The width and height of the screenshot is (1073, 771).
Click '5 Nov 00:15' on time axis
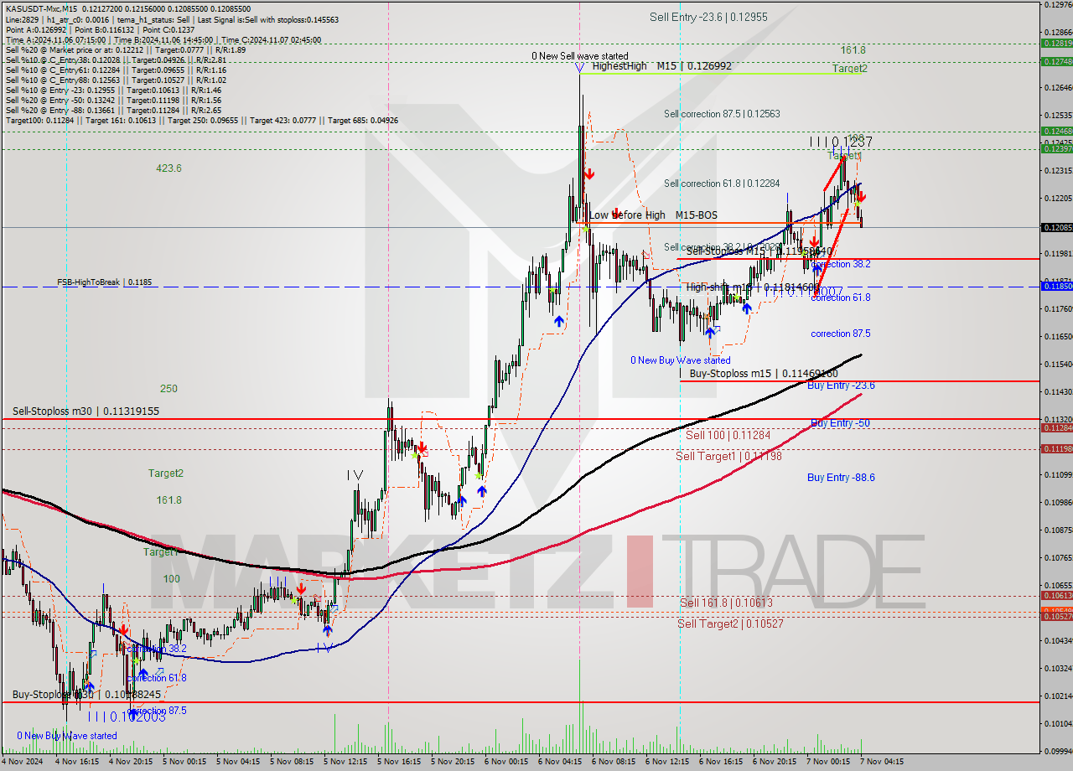(x=184, y=762)
